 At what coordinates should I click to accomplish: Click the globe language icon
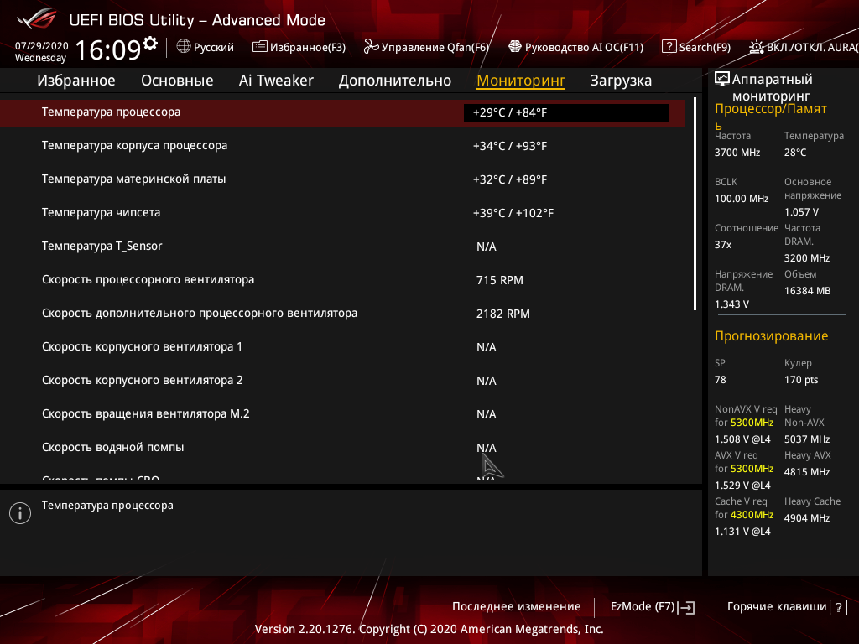(x=184, y=47)
